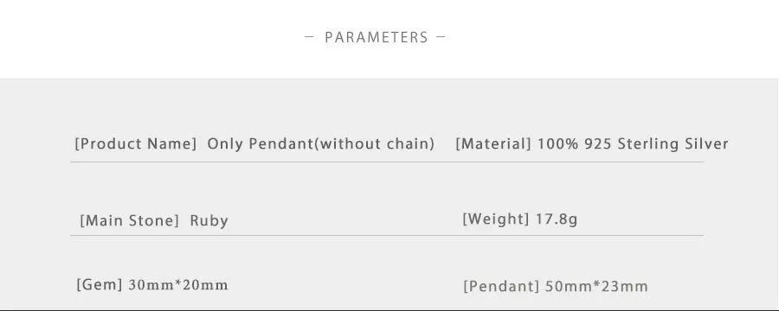779x311 pixels.
Task: Click the PARAMETERS heading
Action: [x=377, y=38]
